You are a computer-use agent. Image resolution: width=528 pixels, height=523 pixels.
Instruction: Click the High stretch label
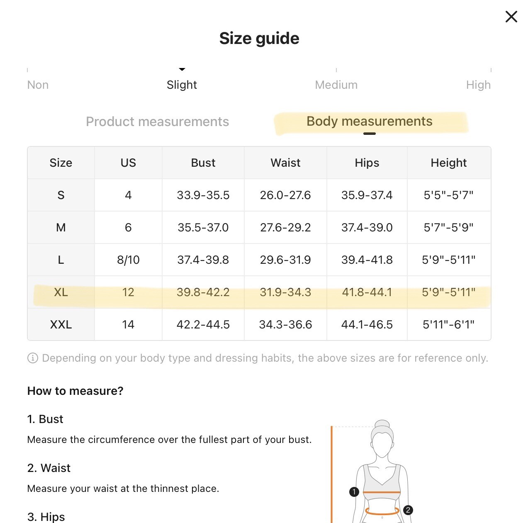pyautogui.click(x=478, y=85)
